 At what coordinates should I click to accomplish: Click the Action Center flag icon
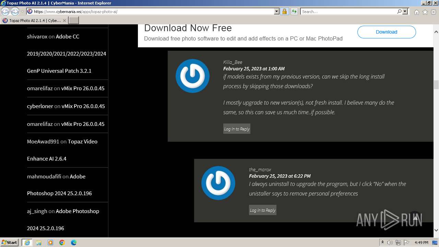pyautogui.click(x=406, y=243)
